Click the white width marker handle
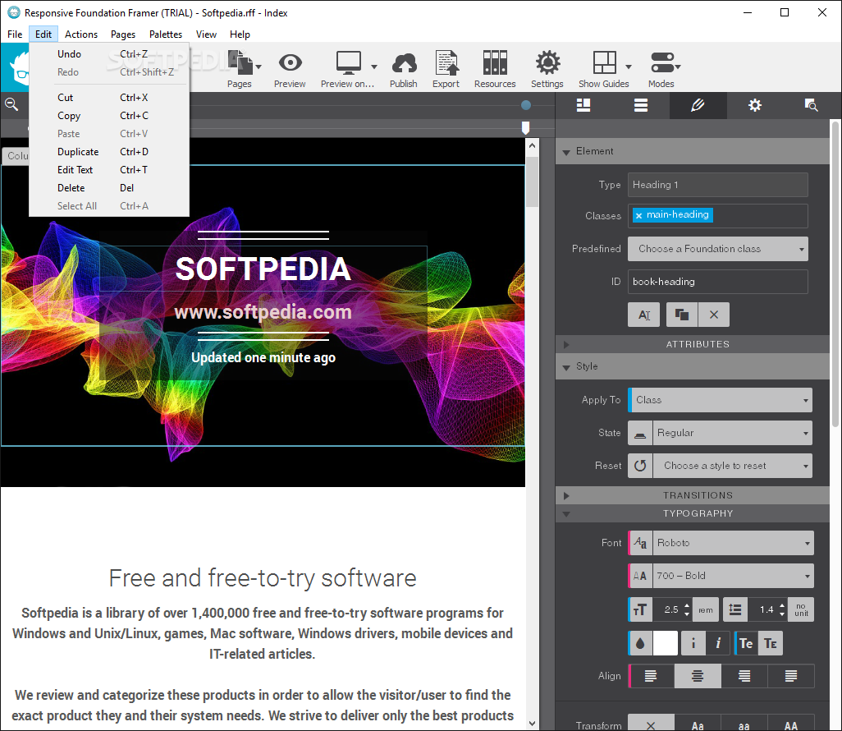The image size is (842, 731). pyautogui.click(x=526, y=128)
